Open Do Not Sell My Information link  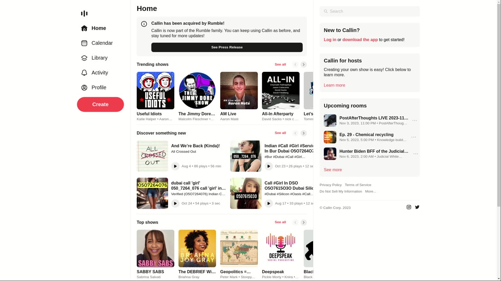coord(341,191)
